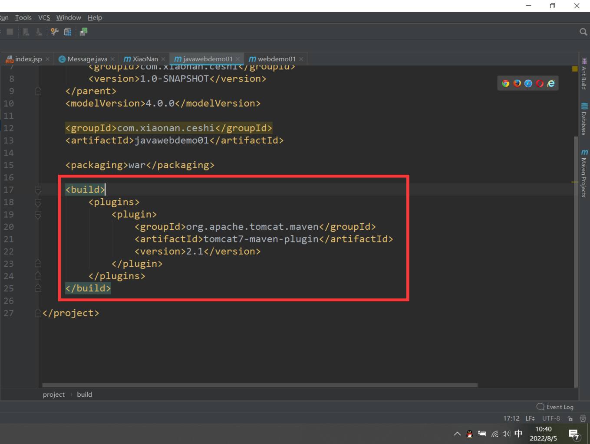
Task: Open the page in Internet Explorer icon
Action: click(x=551, y=83)
